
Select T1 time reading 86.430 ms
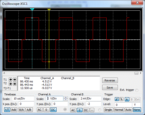[26, 81]
